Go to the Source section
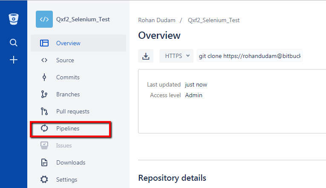The height and width of the screenshot is (188, 326). point(78,60)
